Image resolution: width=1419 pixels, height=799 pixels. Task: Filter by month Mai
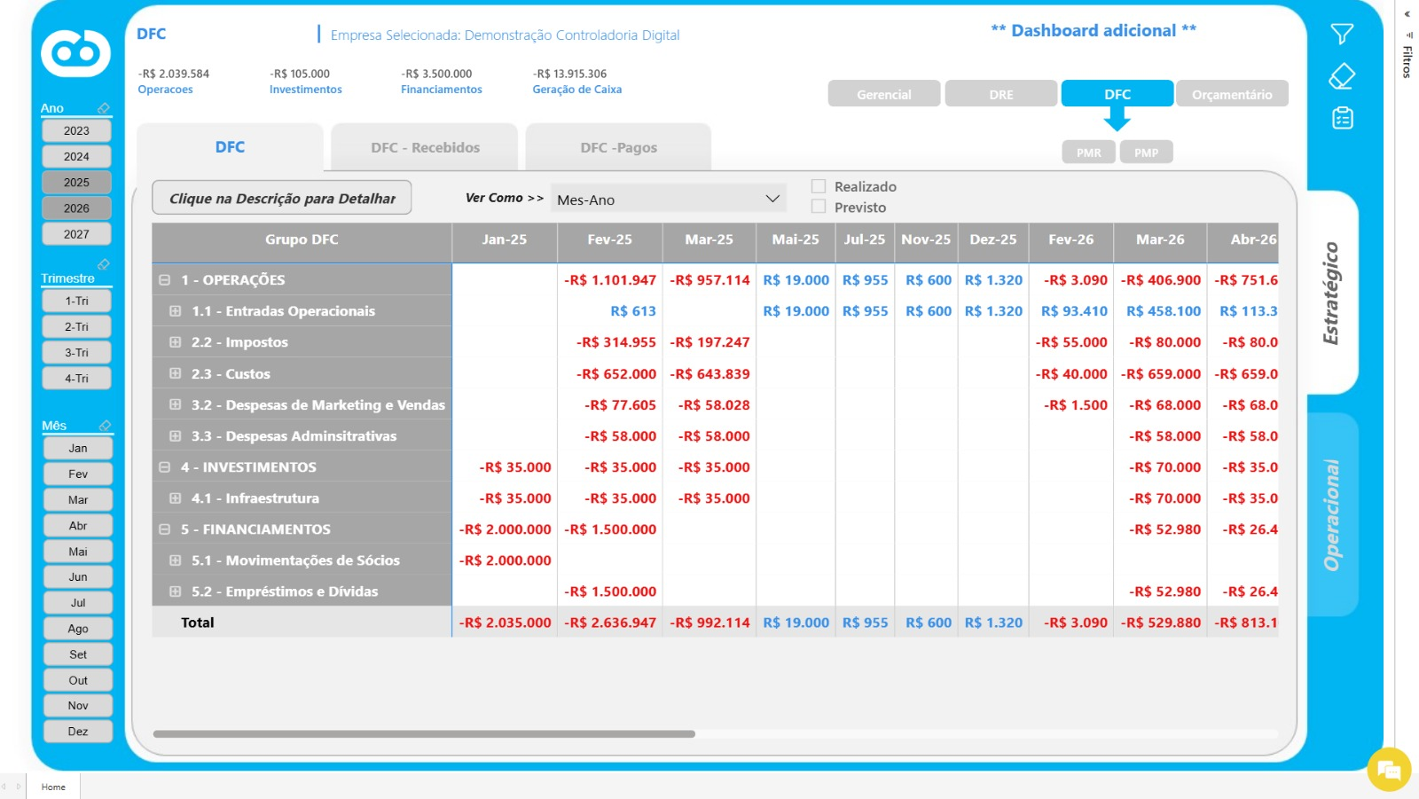[x=78, y=551]
